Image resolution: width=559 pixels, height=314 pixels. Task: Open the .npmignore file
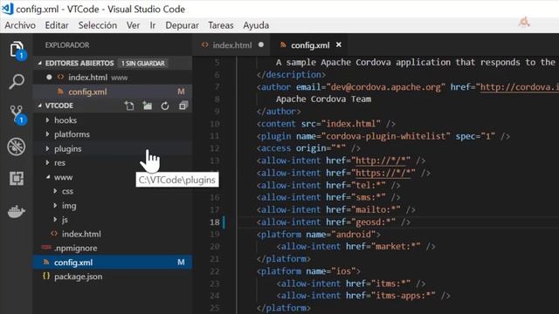coord(113,248)
